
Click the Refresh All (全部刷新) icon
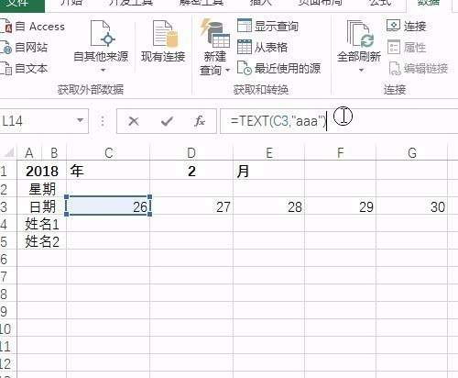point(359,34)
